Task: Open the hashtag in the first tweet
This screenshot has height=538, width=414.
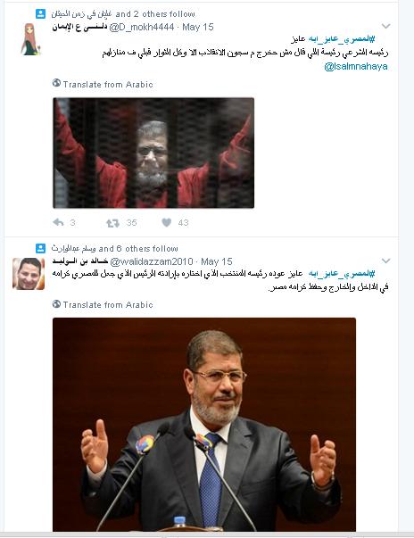Action: (x=342, y=39)
